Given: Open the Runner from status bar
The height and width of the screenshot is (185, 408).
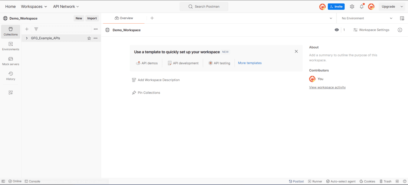Looking at the screenshot, I should (315, 181).
